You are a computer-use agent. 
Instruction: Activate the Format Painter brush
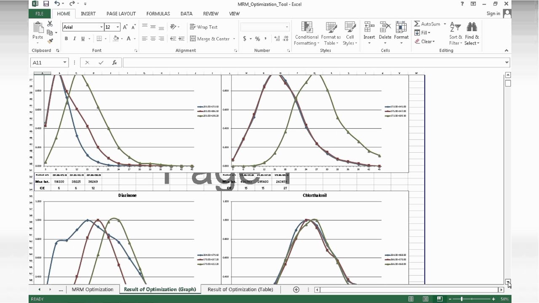click(50, 41)
